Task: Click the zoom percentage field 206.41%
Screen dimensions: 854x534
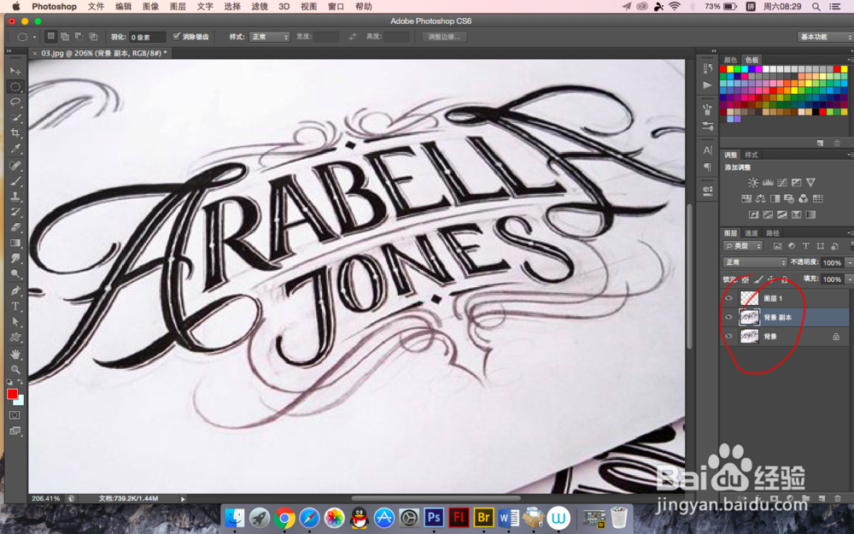Action: point(46,499)
